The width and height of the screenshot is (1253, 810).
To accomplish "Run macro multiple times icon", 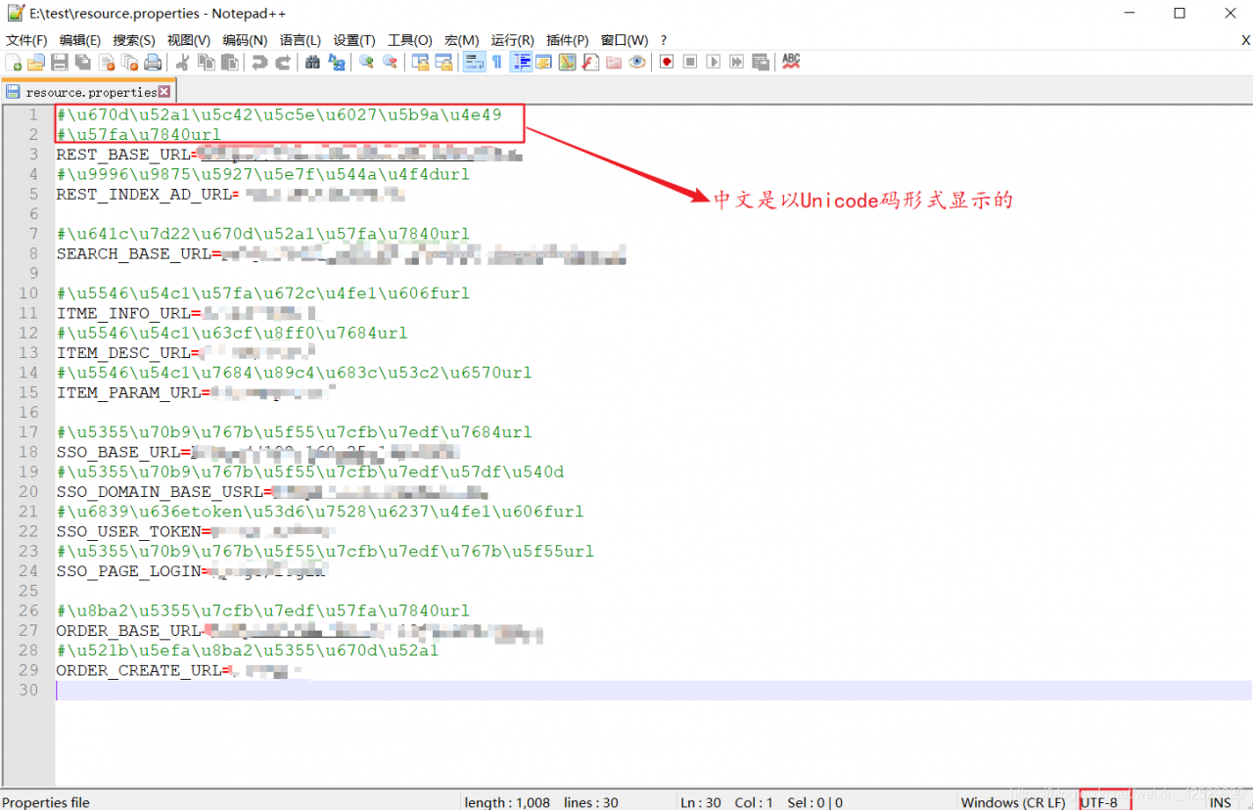I will [736, 63].
